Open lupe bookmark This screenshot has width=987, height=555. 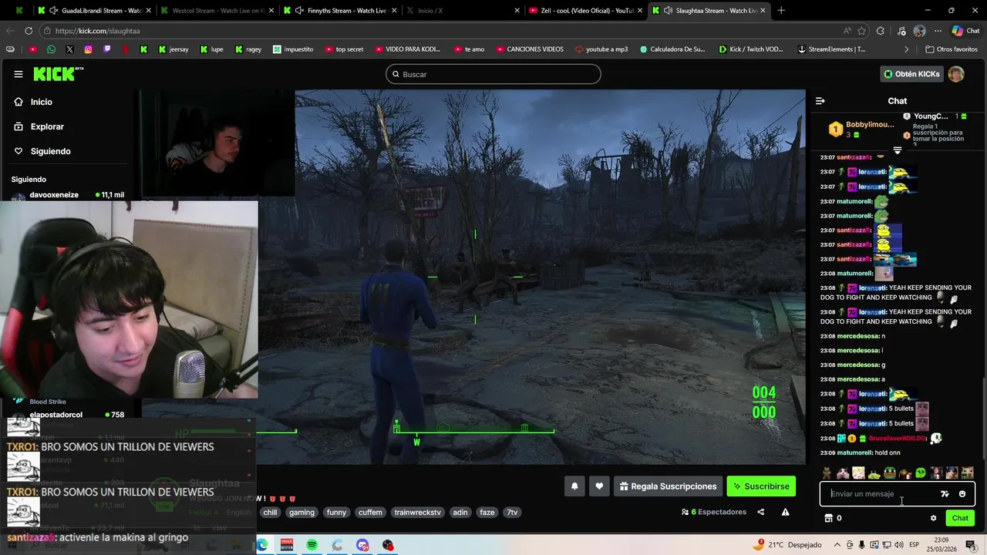pyautogui.click(x=212, y=49)
